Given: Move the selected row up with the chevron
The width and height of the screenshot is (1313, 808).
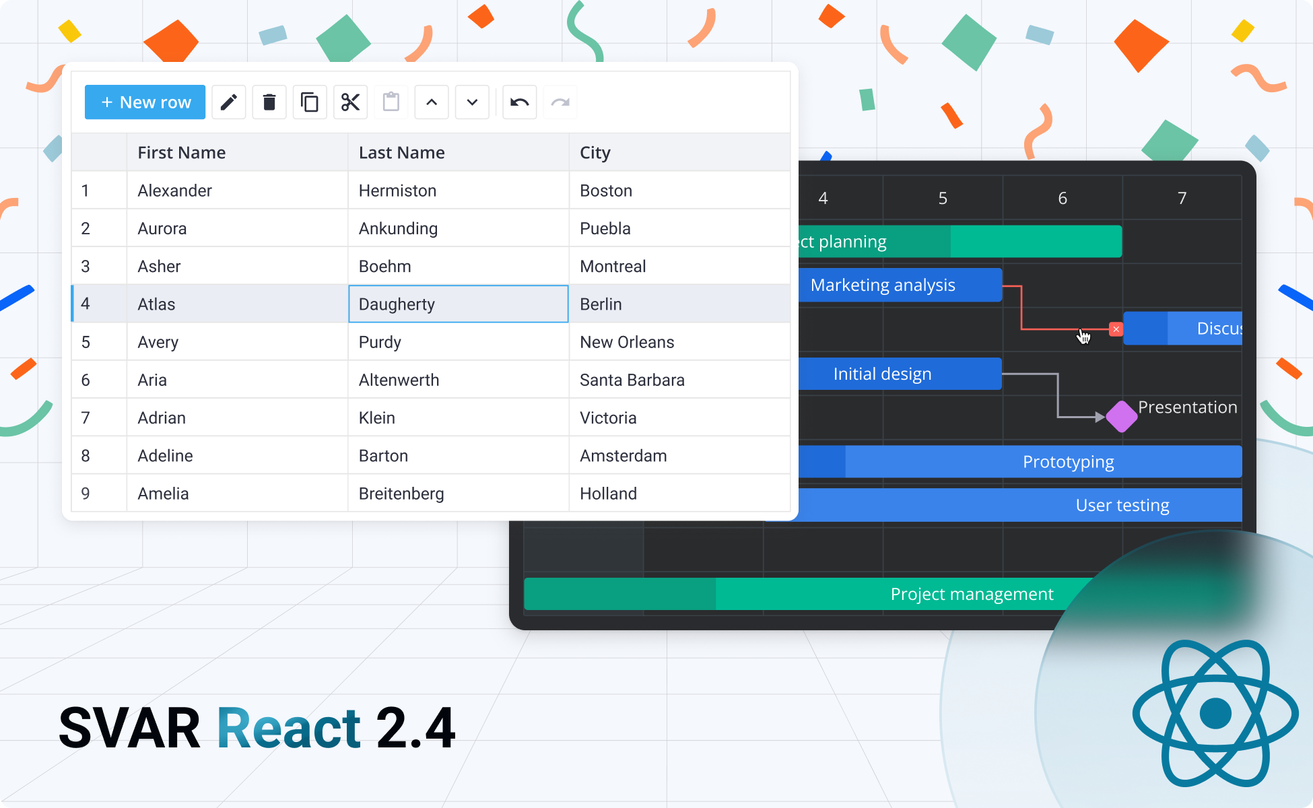Looking at the screenshot, I should click(x=432, y=102).
